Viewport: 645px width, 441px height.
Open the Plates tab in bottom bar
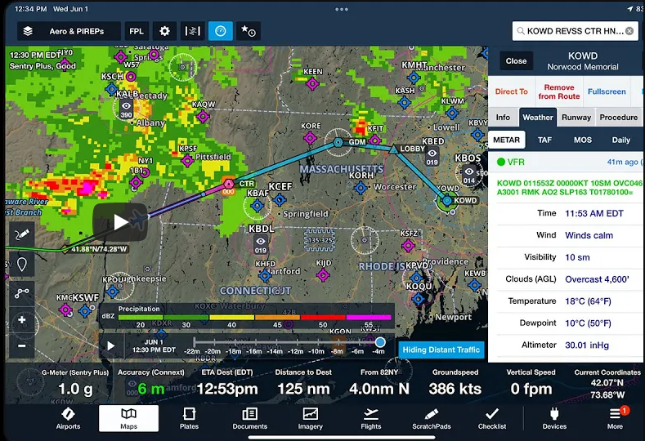coord(189,418)
